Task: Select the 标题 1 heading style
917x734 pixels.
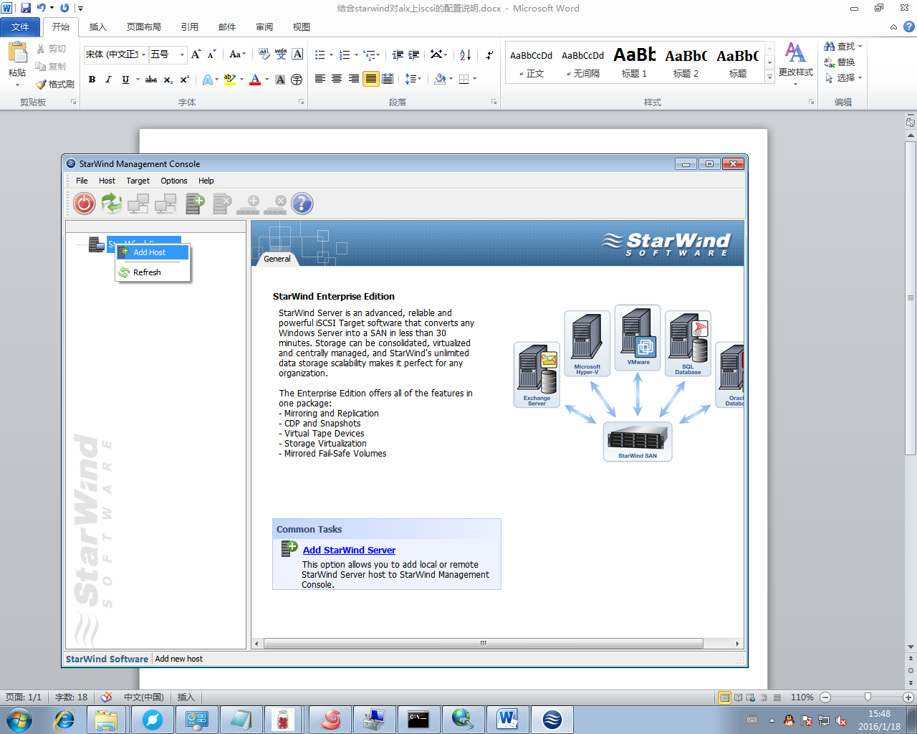Action: [634, 62]
